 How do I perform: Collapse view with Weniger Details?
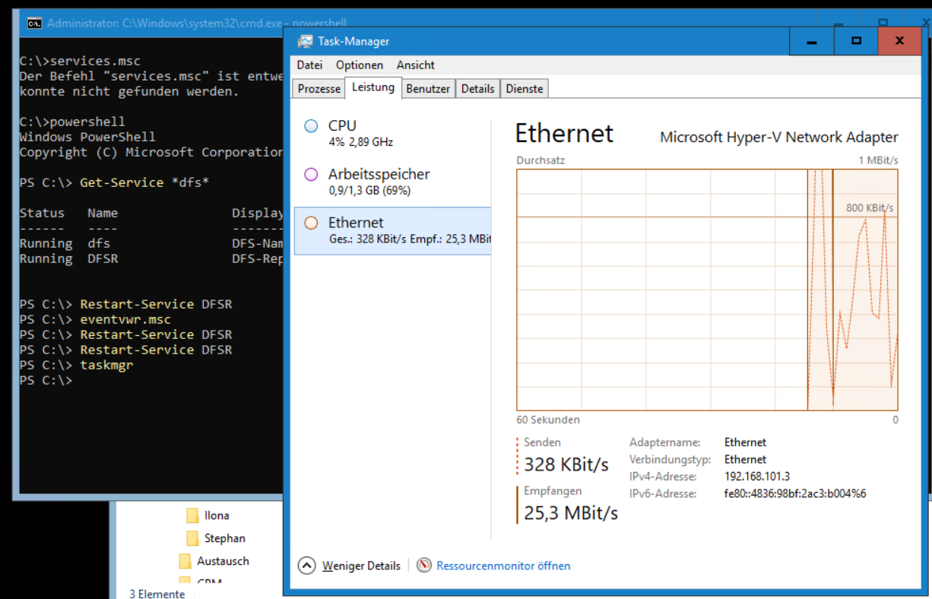click(361, 566)
